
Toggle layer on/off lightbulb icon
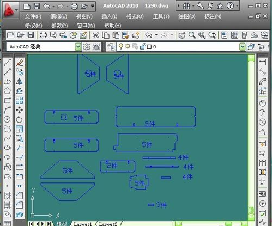[120, 46]
